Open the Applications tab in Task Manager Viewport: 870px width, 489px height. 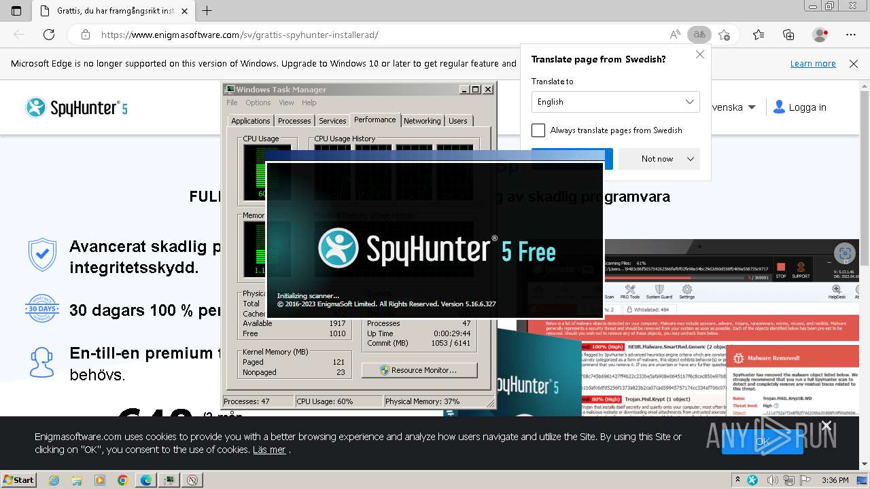coord(251,121)
